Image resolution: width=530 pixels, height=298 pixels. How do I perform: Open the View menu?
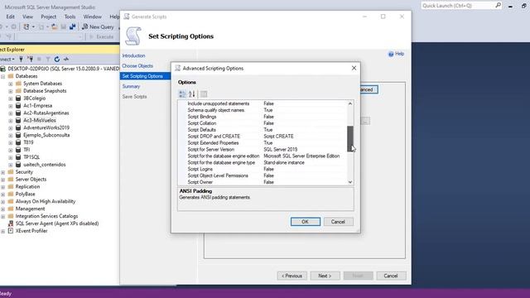[x=27, y=17]
